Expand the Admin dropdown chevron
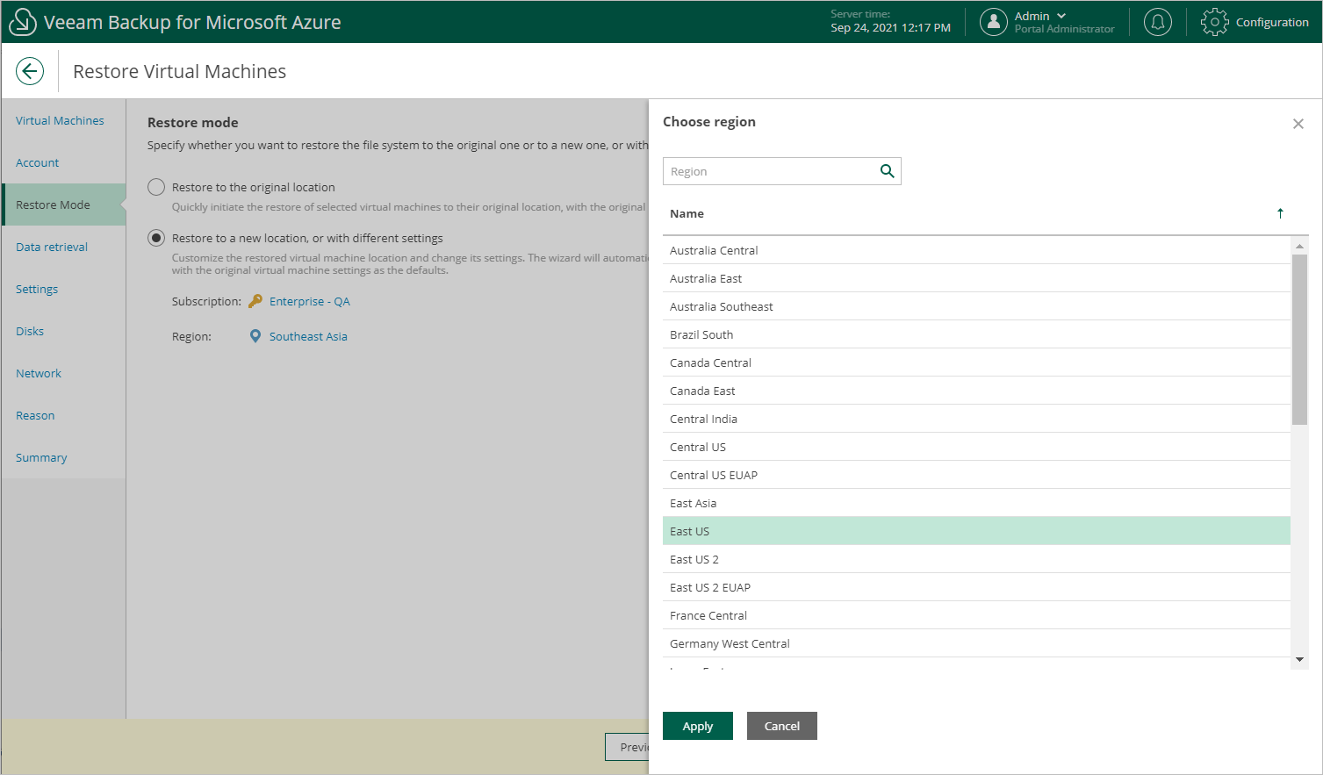This screenshot has height=775, width=1323. 1061,16
